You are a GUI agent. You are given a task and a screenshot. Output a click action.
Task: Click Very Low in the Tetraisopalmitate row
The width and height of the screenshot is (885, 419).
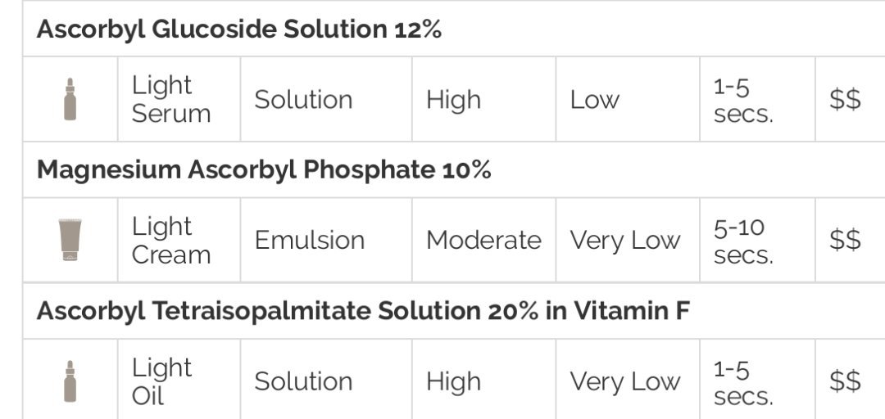(624, 381)
